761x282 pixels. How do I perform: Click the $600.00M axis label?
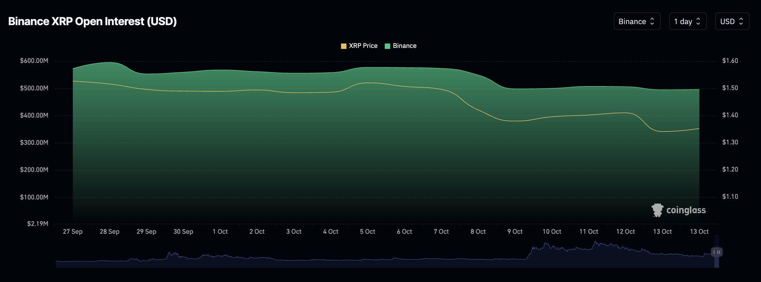click(x=34, y=61)
